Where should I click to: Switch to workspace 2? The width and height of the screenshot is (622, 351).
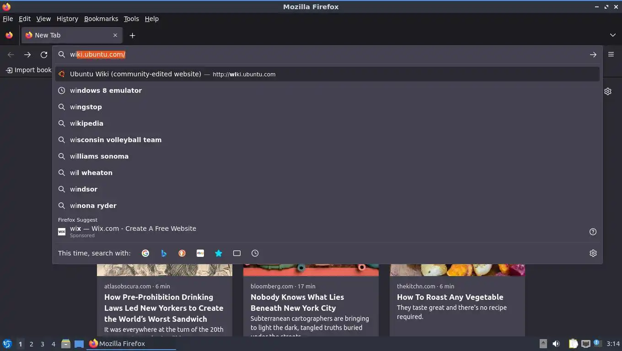pyautogui.click(x=31, y=344)
